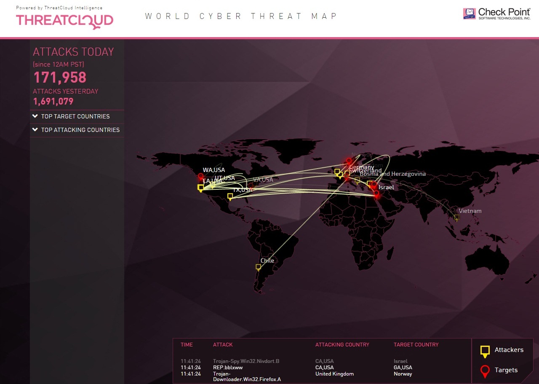539x384 pixels.
Task: Click the TARGET COUNTRY column header
Action: coord(416,345)
